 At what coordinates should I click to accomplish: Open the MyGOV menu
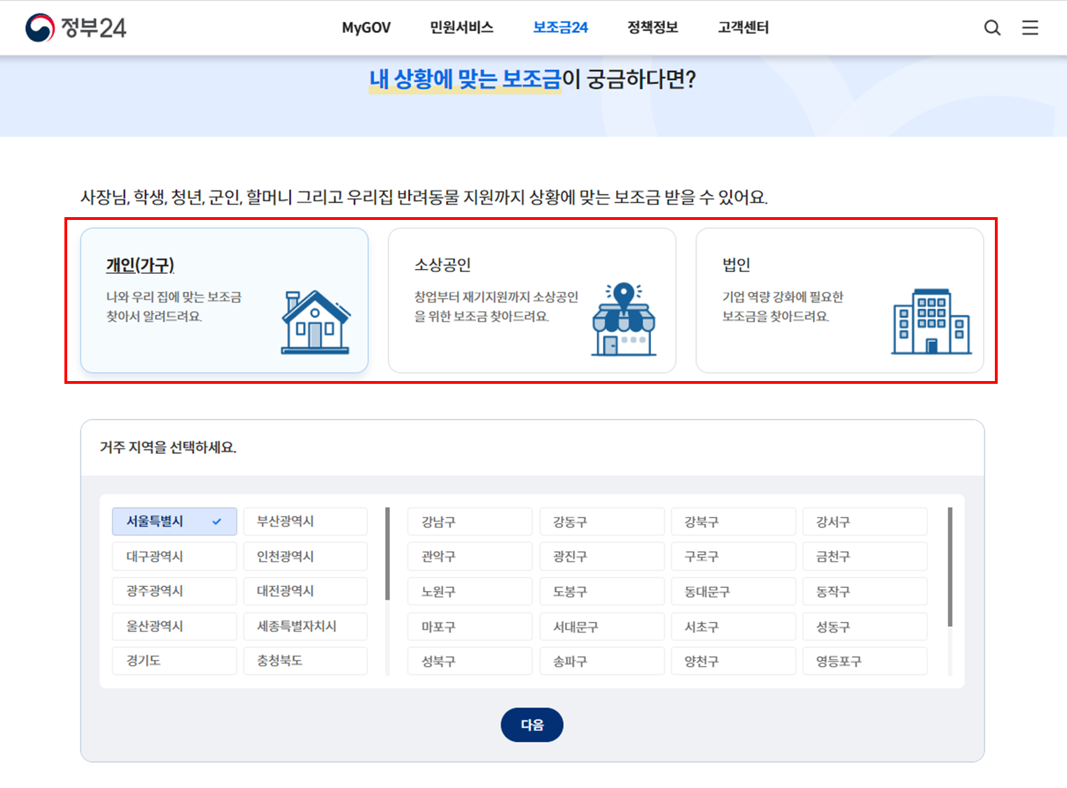(366, 27)
